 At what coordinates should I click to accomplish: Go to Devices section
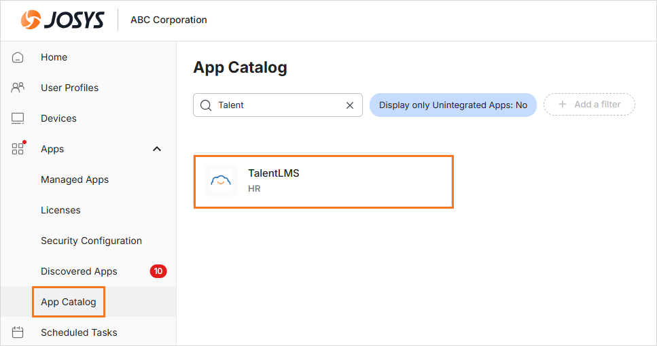point(58,118)
